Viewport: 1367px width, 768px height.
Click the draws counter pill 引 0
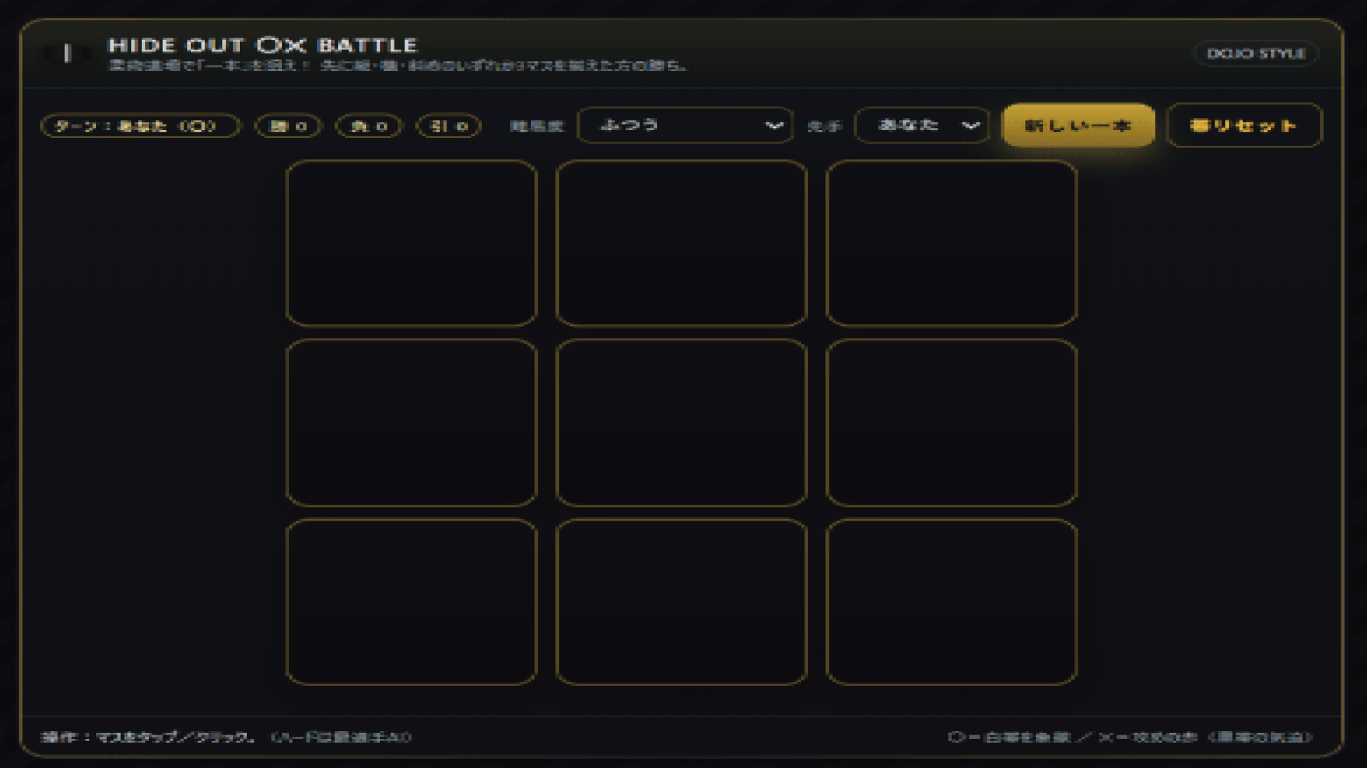pos(449,126)
